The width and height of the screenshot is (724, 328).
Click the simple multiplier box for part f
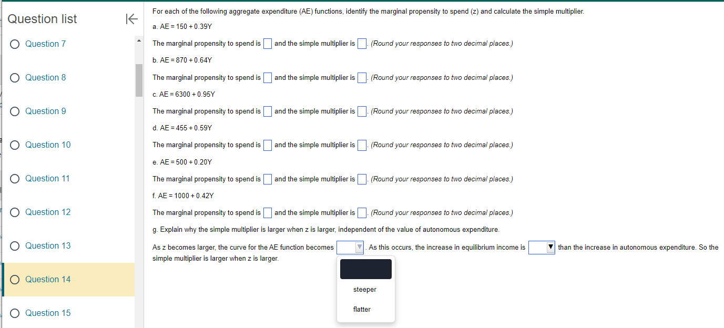[x=361, y=212]
